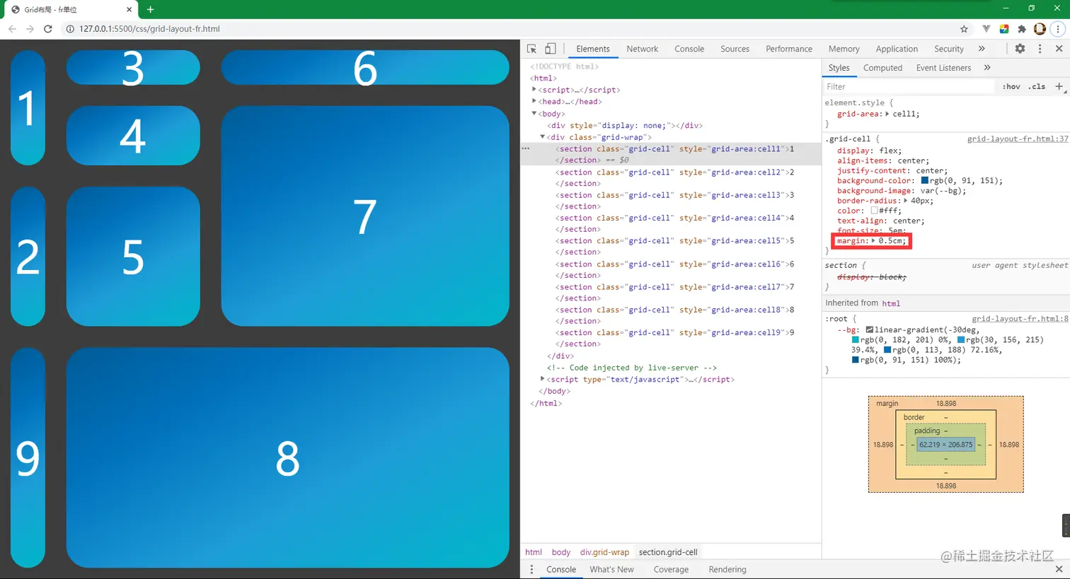Open the rgb(0, 182, 201) color swatch
The width and height of the screenshot is (1070, 579).
point(855,340)
